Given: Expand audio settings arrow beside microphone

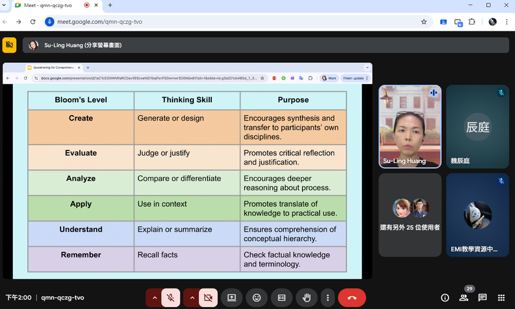Looking at the screenshot, I should (x=154, y=298).
